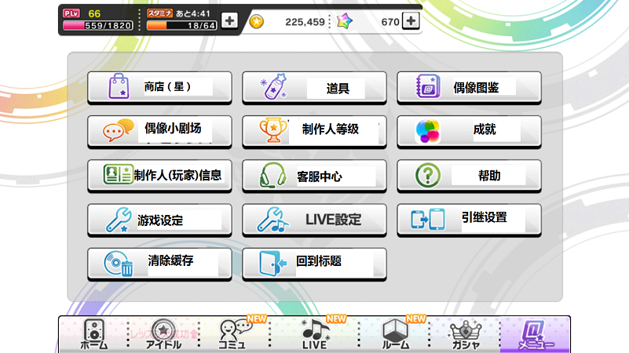Tap the orange speech bubbles icon
The image size is (629, 353).
[x=119, y=129]
